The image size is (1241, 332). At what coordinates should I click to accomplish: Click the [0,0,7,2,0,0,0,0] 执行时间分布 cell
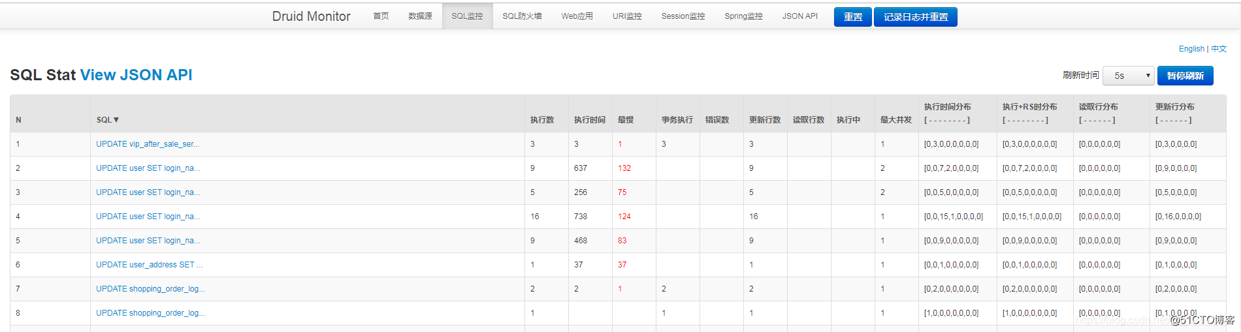(x=951, y=168)
